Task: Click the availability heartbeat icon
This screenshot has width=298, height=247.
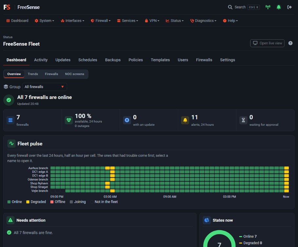Action: [69, 120]
